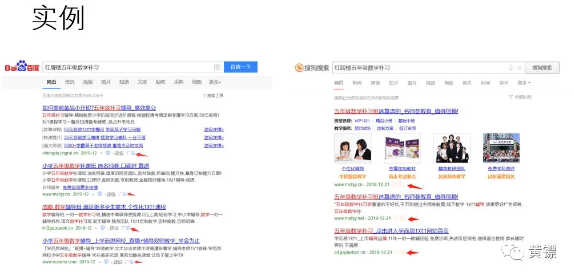The width and height of the screenshot is (575, 277).
Task: Switch to Sogou 图片 tab
Action: click(412, 83)
